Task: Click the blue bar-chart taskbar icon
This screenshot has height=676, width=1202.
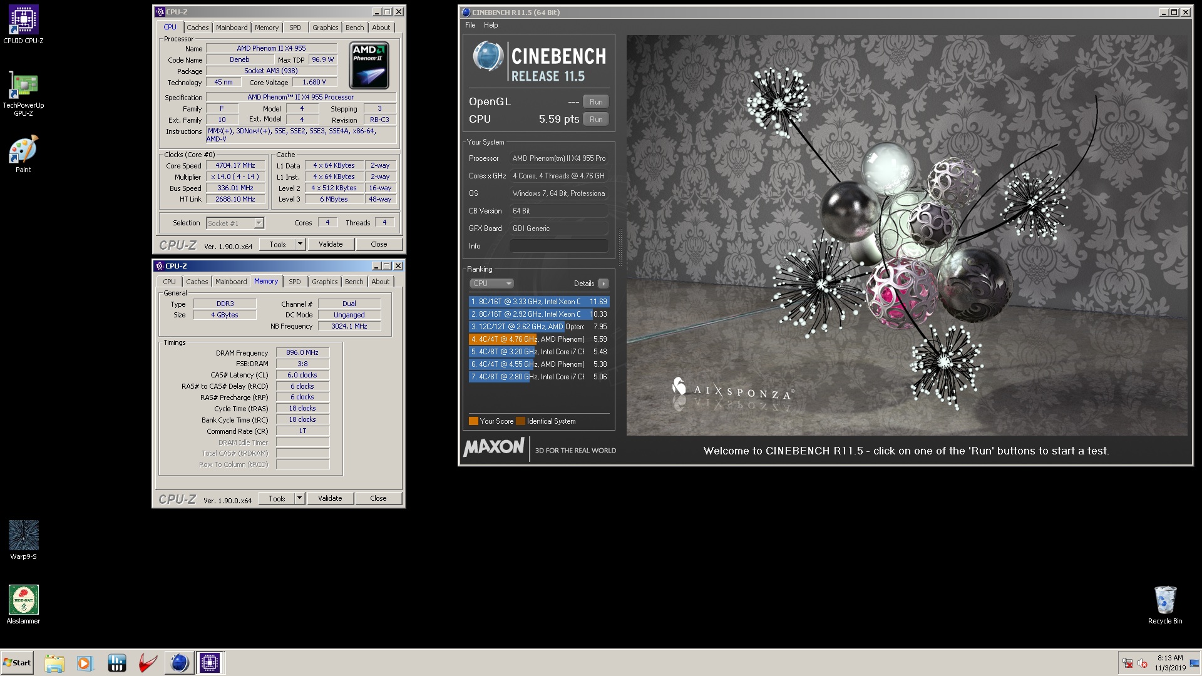Action: [117, 663]
